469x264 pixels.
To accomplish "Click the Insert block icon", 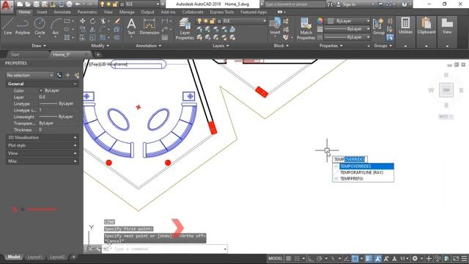I will point(275,26).
